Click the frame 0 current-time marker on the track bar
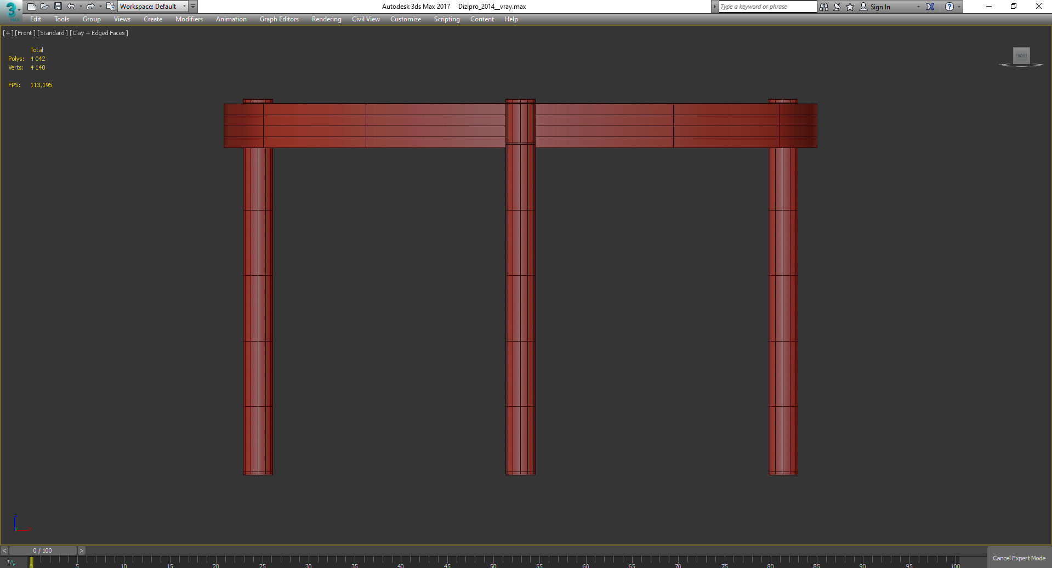 click(31, 563)
